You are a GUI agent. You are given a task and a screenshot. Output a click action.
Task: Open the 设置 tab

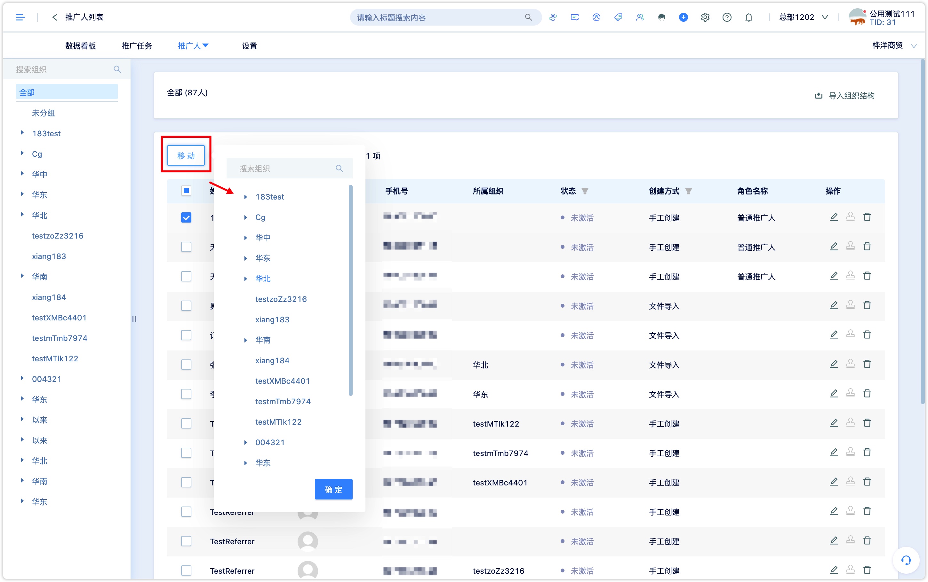(250, 46)
